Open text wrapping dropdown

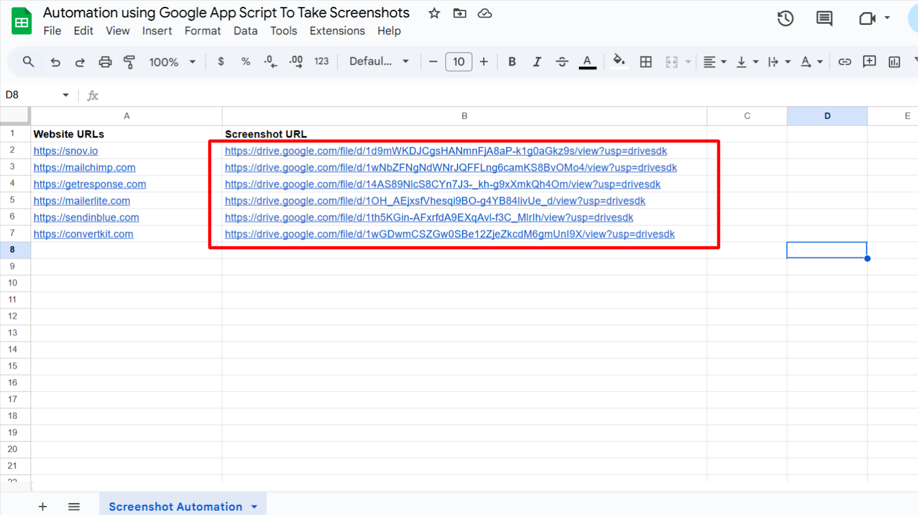[779, 62]
